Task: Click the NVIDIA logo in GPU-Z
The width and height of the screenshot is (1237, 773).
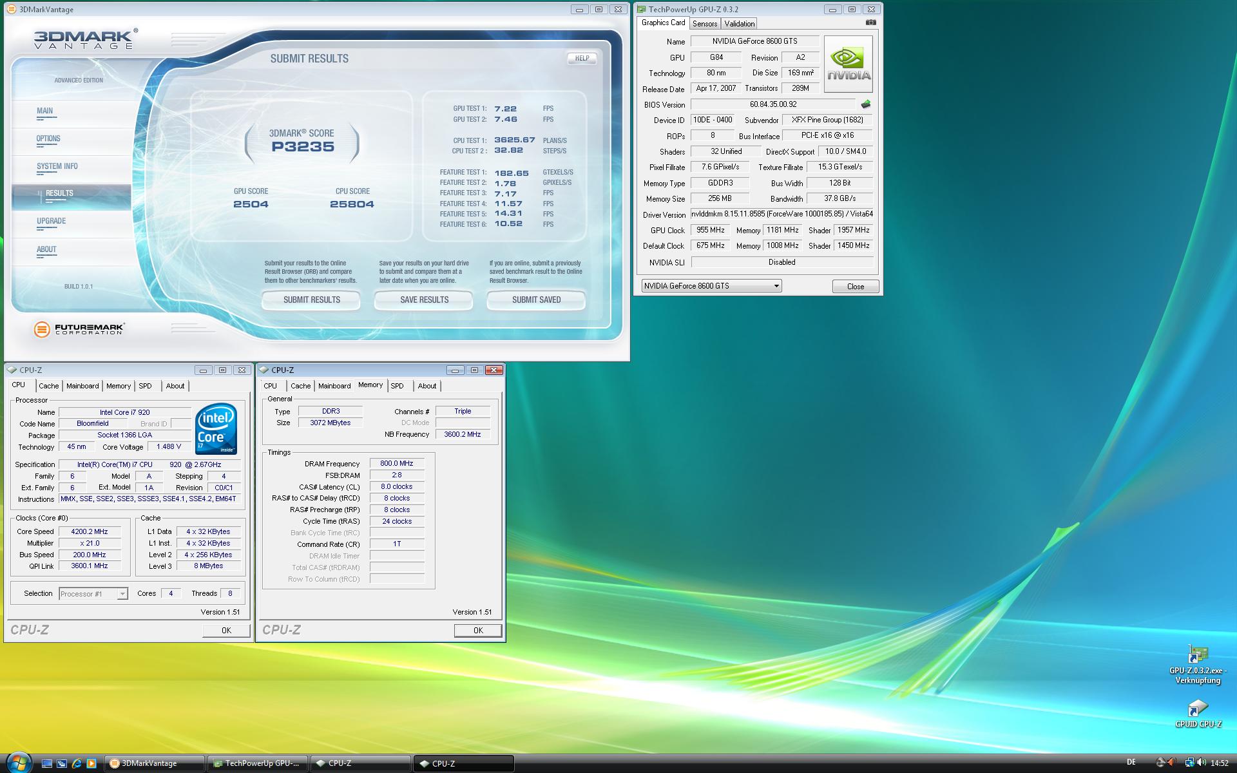Action: point(849,64)
